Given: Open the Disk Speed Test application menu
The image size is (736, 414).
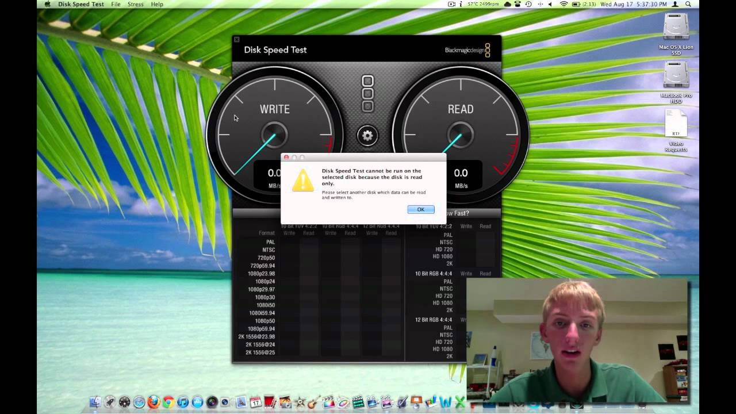Looking at the screenshot, I should (x=81, y=4).
